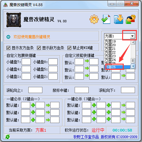This screenshot has height=142, width=142.
Task: Click the 自定义包裹快捷键 group label
Action: [21, 56]
